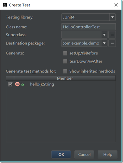Enable the setUp/@Before checkbox
The height and width of the screenshot is (163, 123).
tap(65, 53)
